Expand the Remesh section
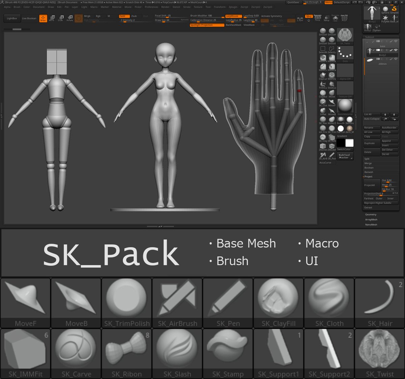The width and height of the screenshot is (405, 379). click(369, 172)
